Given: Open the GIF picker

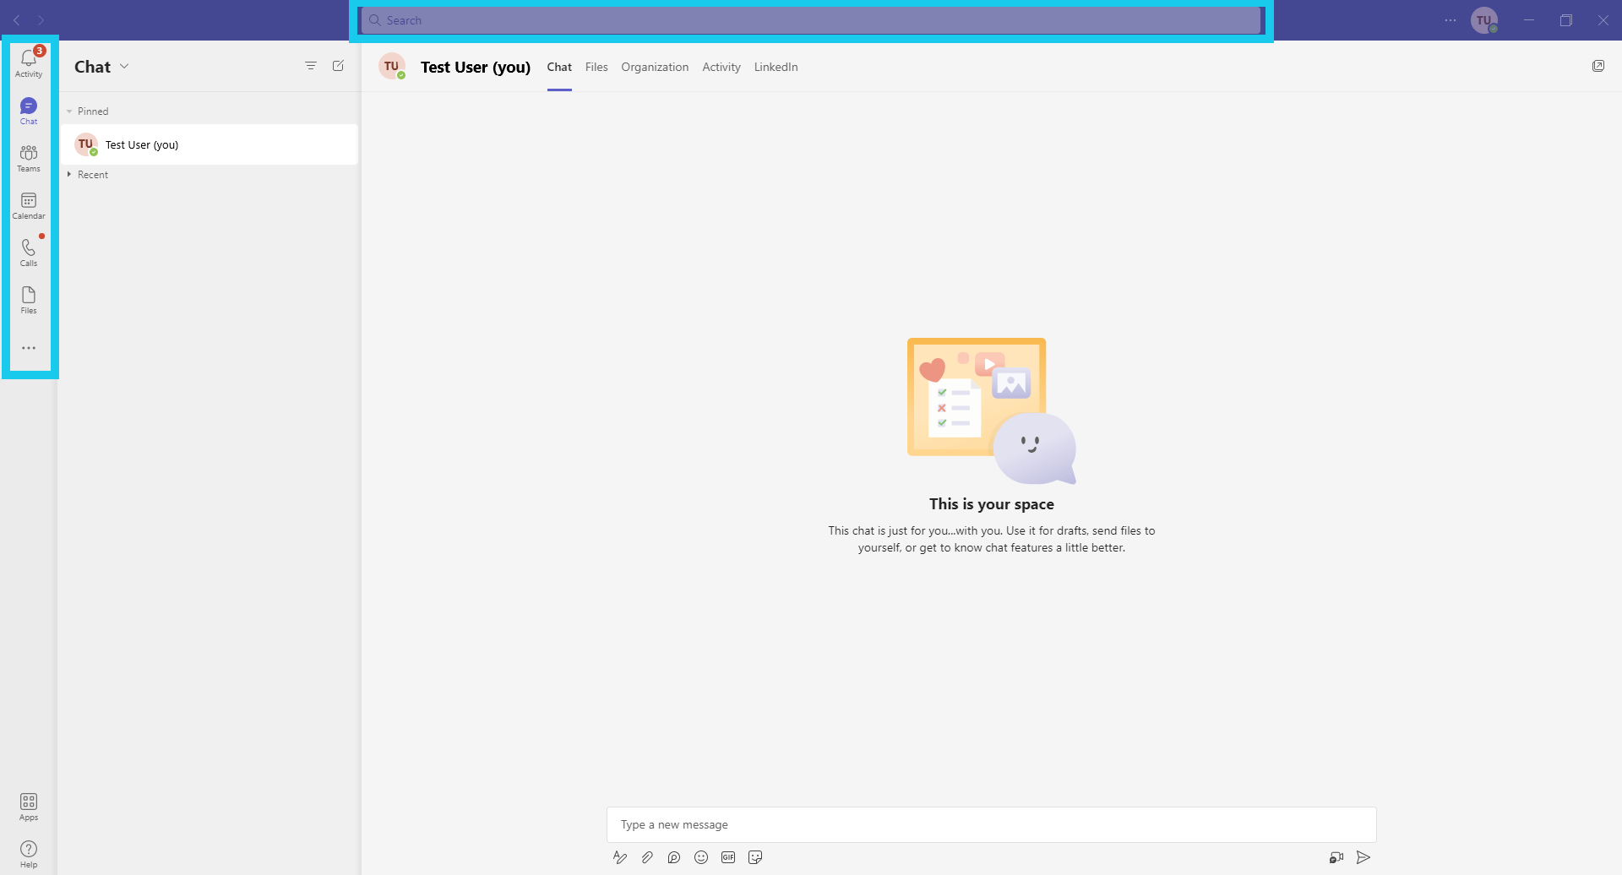Looking at the screenshot, I should pos(728,857).
